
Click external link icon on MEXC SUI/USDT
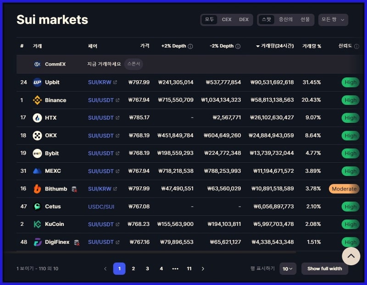click(x=117, y=171)
